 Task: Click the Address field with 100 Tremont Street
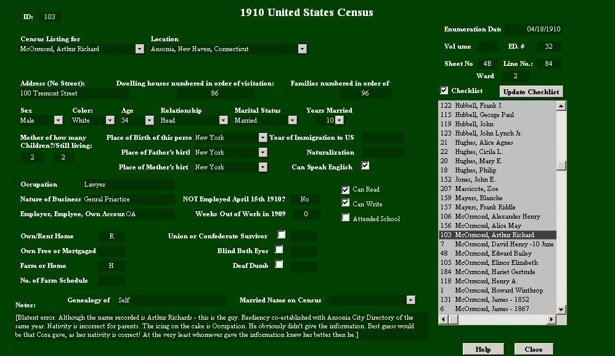pos(75,94)
